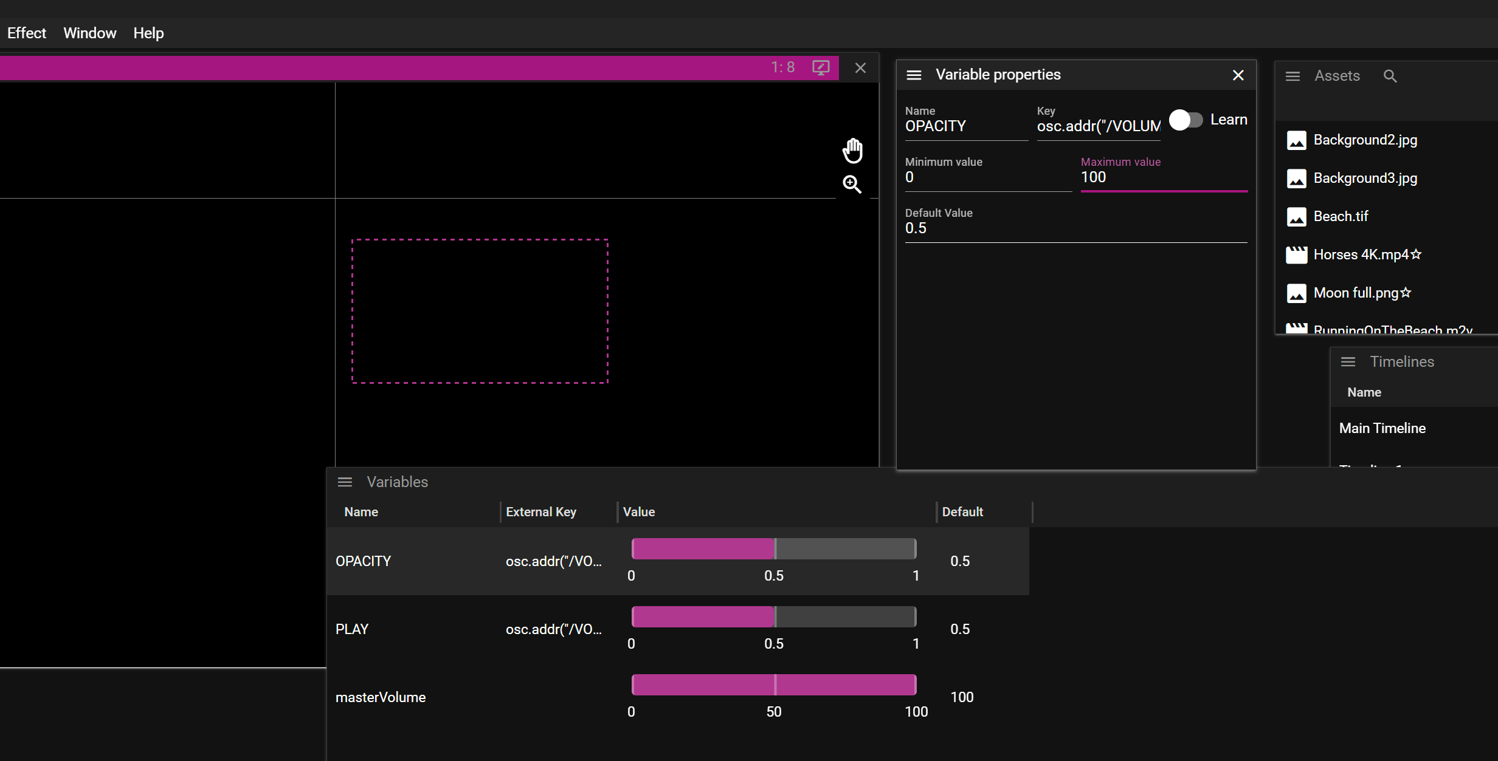1498x761 pixels.
Task: Select the hand pan tool
Action: [x=852, y=151]
